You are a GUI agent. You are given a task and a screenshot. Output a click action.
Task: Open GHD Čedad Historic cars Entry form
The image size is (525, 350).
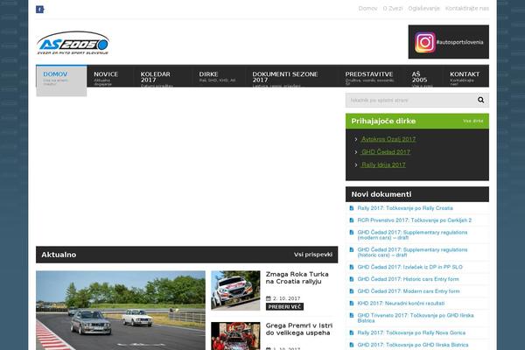pyautogui.click(x=408, y=279)
